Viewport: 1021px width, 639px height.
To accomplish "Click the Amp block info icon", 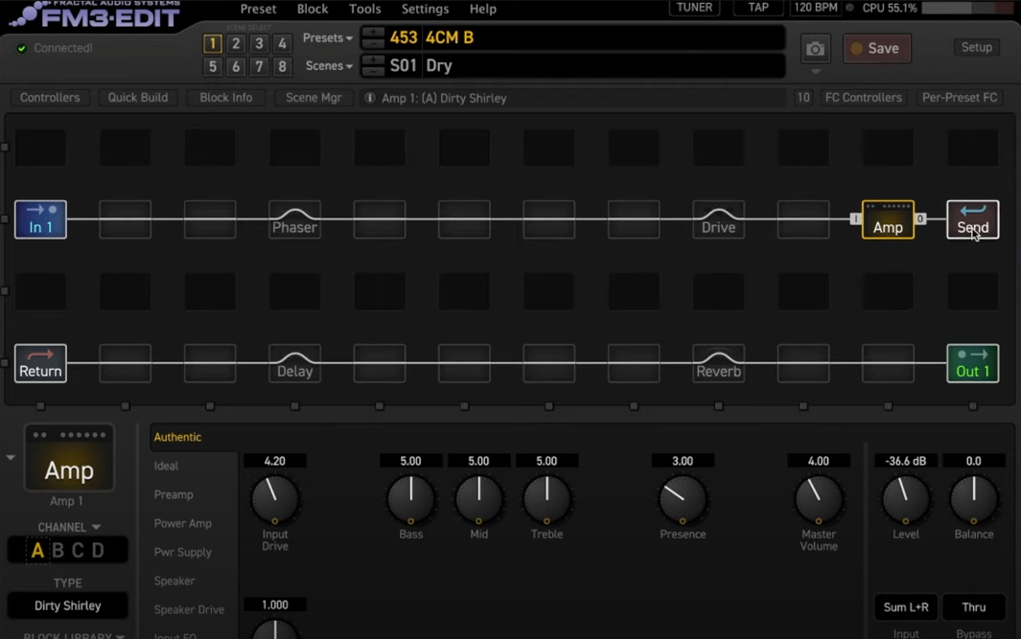I will [369, 98].
